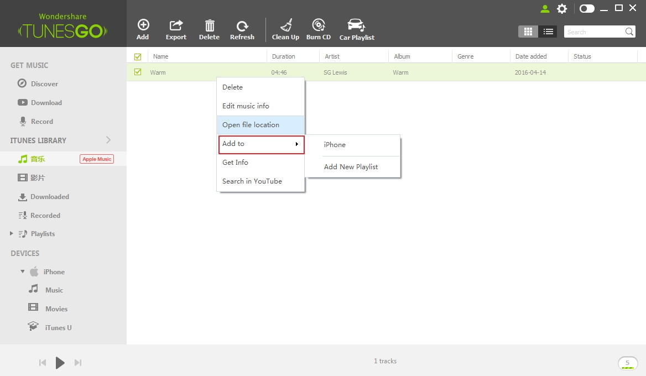
Task: Collapse the iPhone device tree
Action: pyautogui.click(x=23, y=272)
